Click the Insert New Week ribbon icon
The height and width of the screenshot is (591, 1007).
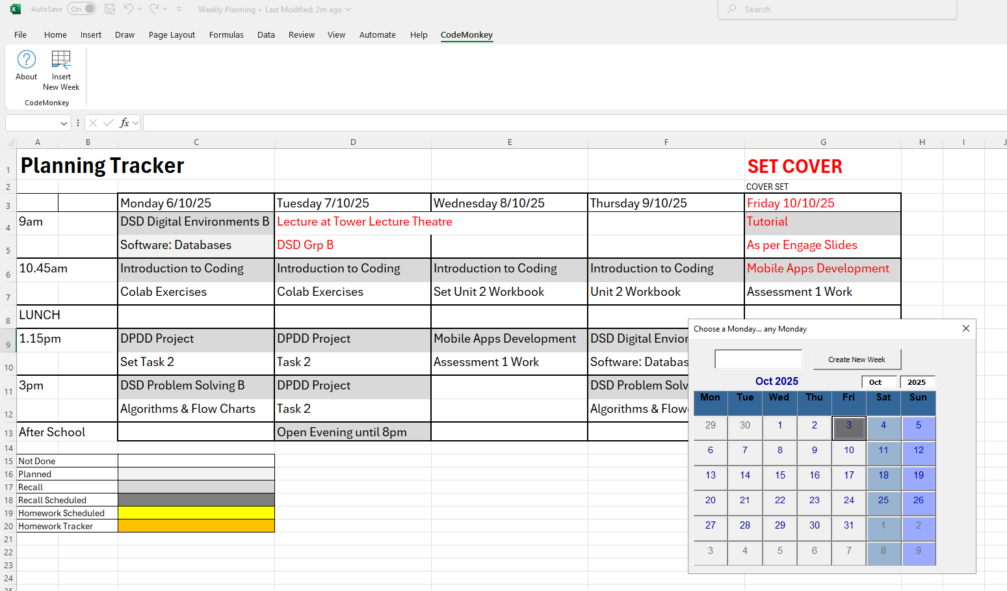point(61,60)
